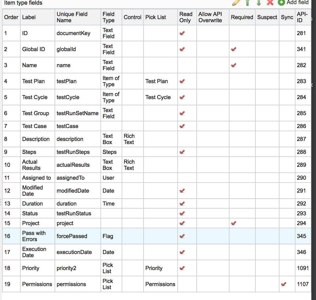Image resolution: width=316 pixels, height=300 pixels.
Task: Click the Required column header
Action: 242,17
